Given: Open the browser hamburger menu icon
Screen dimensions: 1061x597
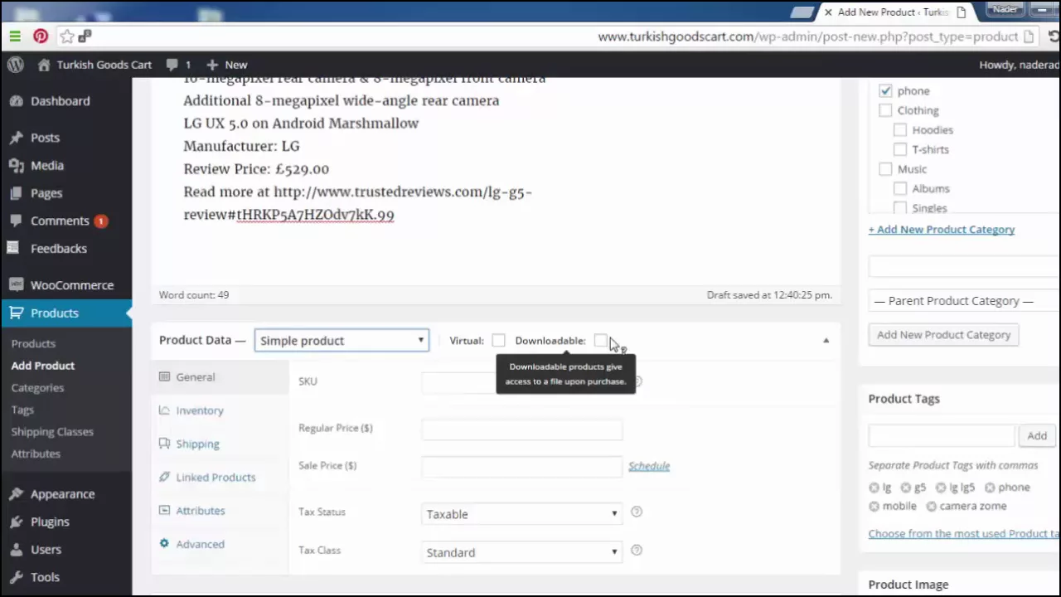Looking at the screenshot, I should (15, 36).
